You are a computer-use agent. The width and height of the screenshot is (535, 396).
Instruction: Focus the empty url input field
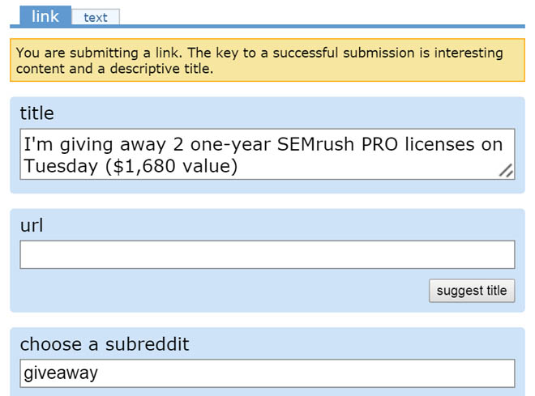pyautogui.click(x=267, y=254)
